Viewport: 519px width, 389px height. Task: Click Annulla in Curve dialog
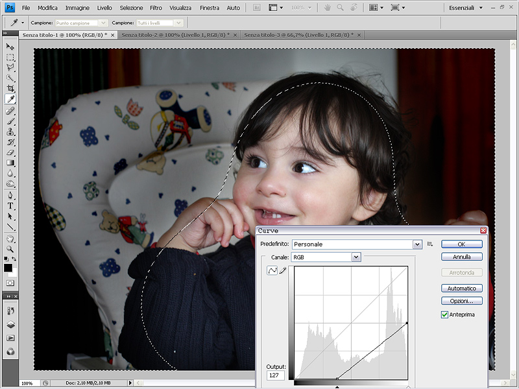461,257
